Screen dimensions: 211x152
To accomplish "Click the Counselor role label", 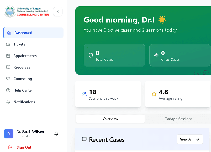I will click(24, 136).
